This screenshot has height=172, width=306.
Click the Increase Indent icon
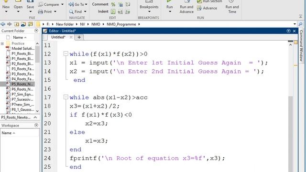[120, 11]
